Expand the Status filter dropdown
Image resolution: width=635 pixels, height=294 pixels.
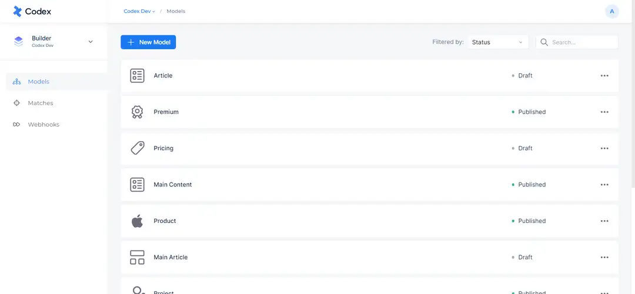(x=498, y=42)
